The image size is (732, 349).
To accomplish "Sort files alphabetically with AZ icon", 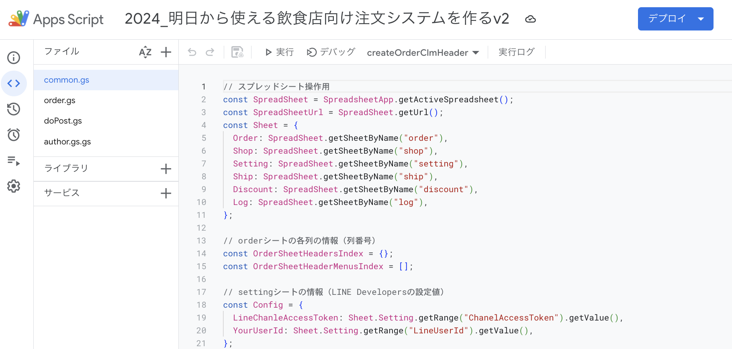I will pyautogui.click(x=145, y=52).
